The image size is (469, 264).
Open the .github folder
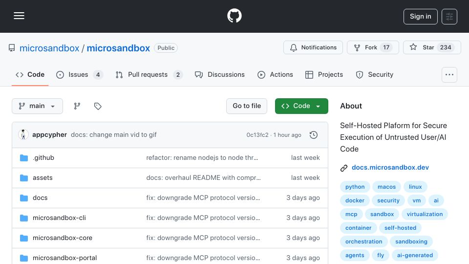(x=43, y=158)
